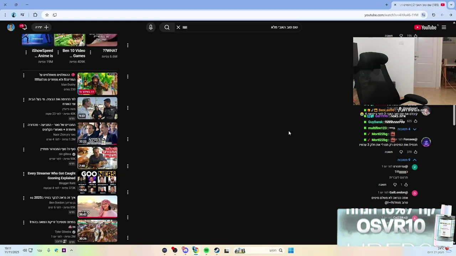
Task: Open options menu for the Idan Dushy video
Action: (24, 75)
